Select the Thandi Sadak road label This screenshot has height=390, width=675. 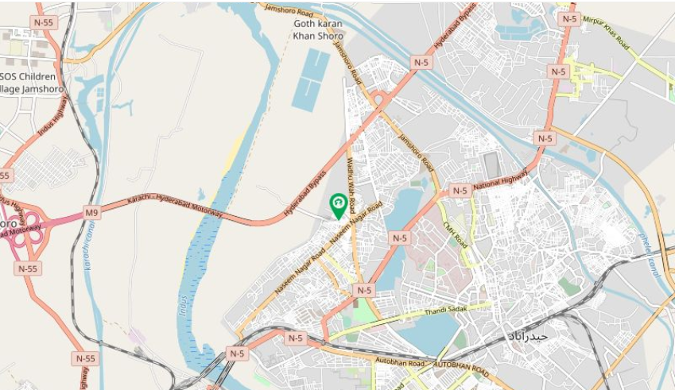tap(446, 310)
